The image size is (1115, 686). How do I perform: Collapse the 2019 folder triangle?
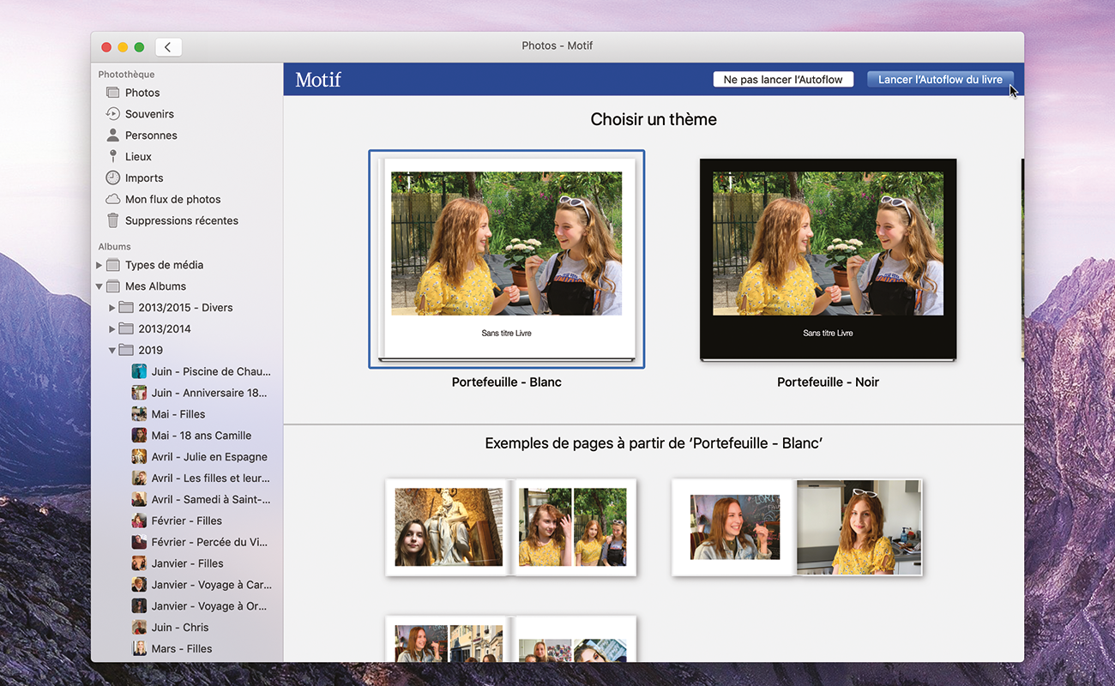point(112,351)
